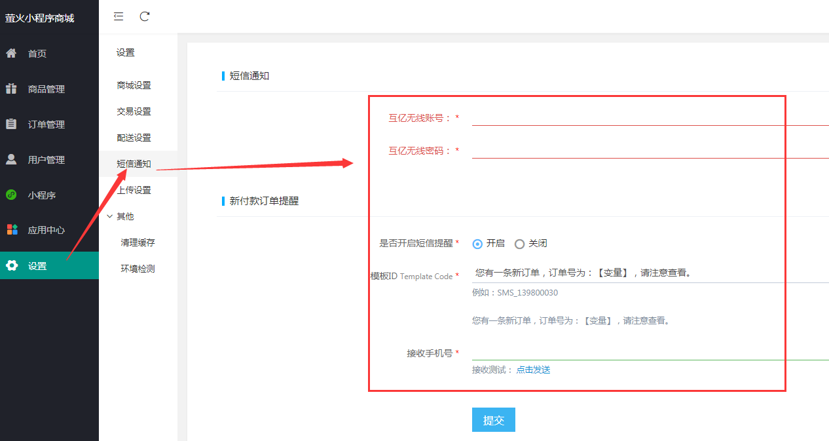This screenshot has width=829, height=441.
Task: Open 商城设置 in the settings submenu
Action: click(138, 85)
